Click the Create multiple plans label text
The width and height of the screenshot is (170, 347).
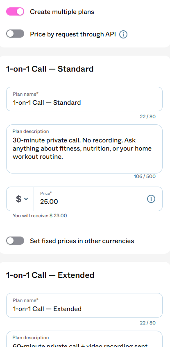click(62, 12)
